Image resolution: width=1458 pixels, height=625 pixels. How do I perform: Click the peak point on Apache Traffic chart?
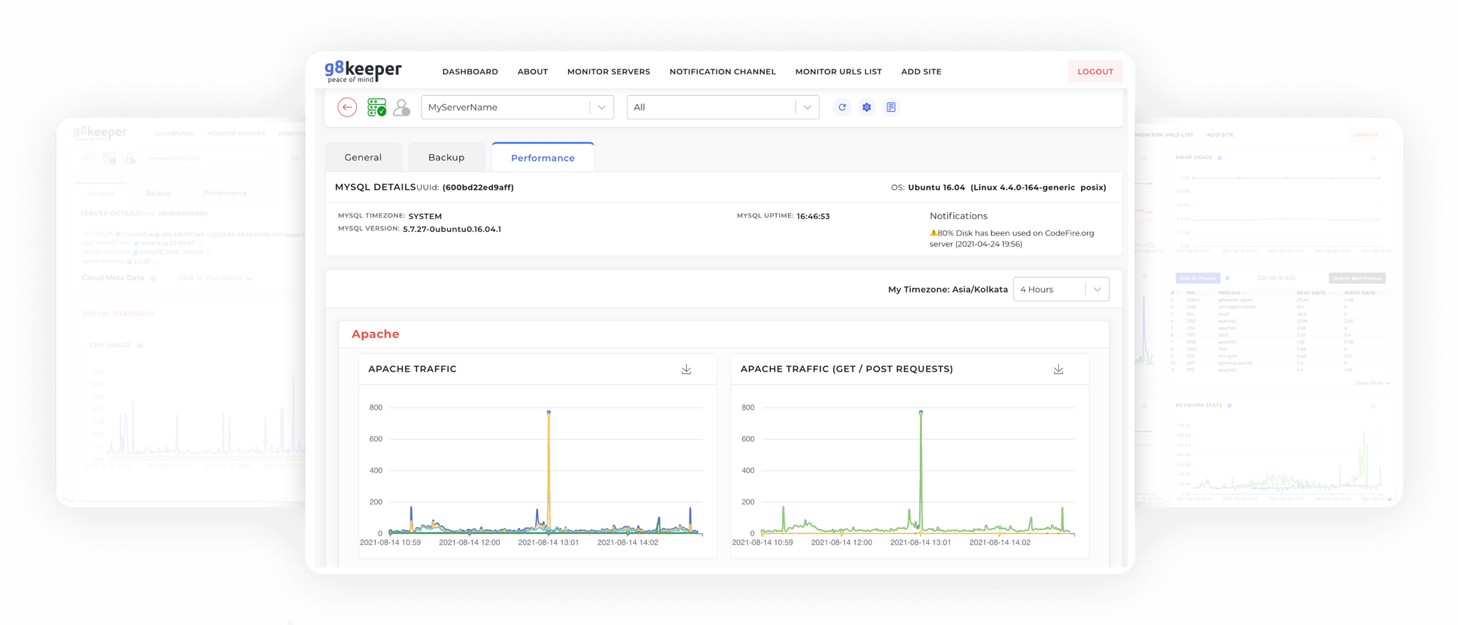pos(548,412)
